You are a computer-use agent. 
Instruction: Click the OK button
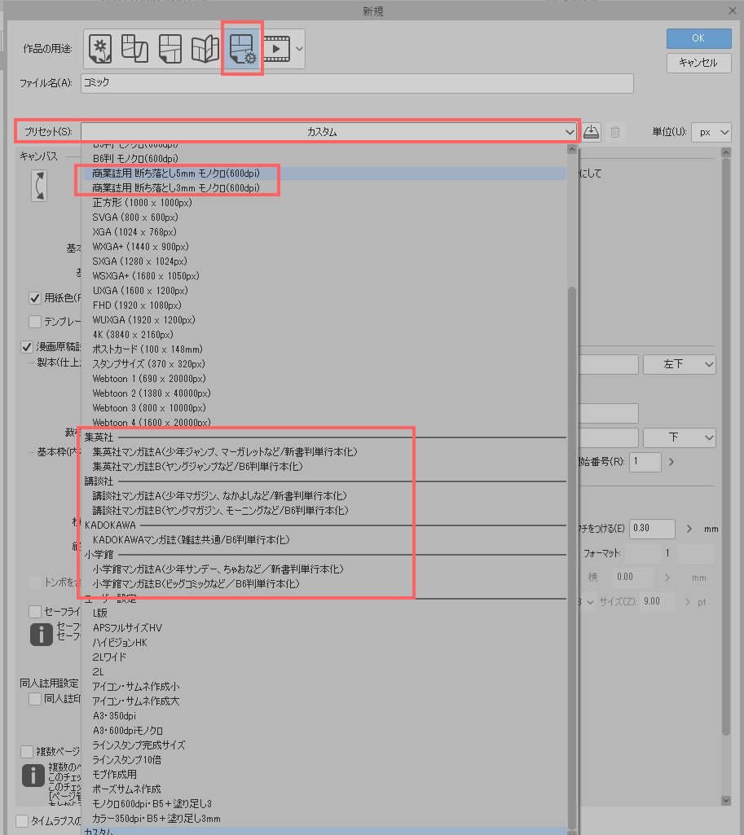point(698,38)
